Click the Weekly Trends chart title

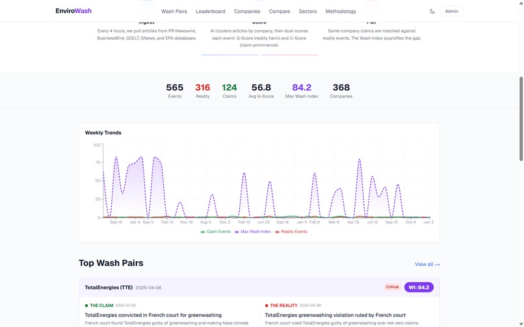click(x=103, y=133)
